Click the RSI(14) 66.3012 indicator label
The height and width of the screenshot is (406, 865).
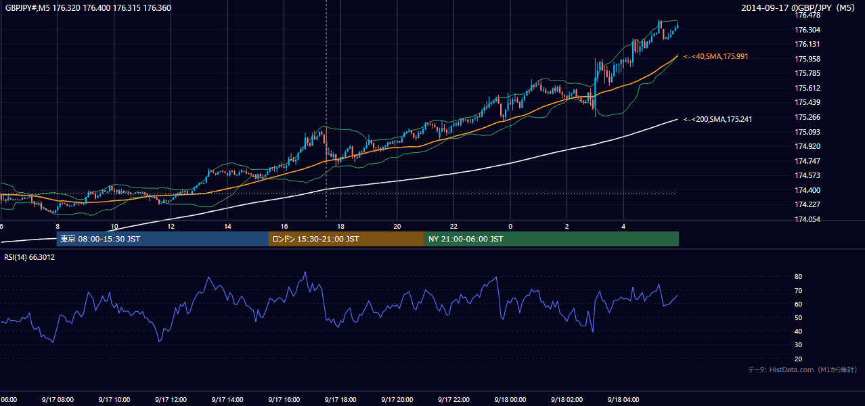tap(30, 257)
